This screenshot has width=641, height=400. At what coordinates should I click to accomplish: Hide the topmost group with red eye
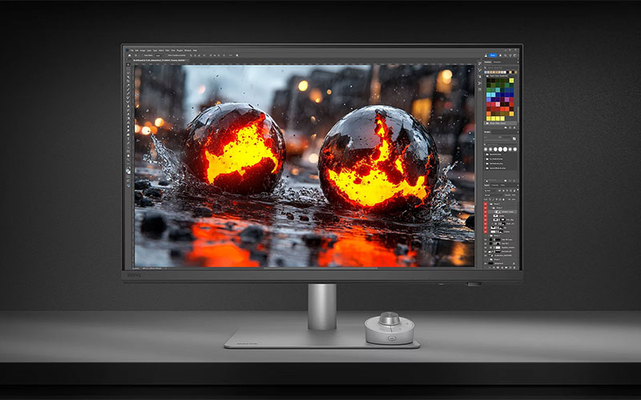click(486, 204)
